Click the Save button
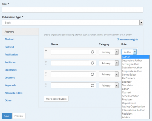This screenshot has height=121, width=152. 7,116
